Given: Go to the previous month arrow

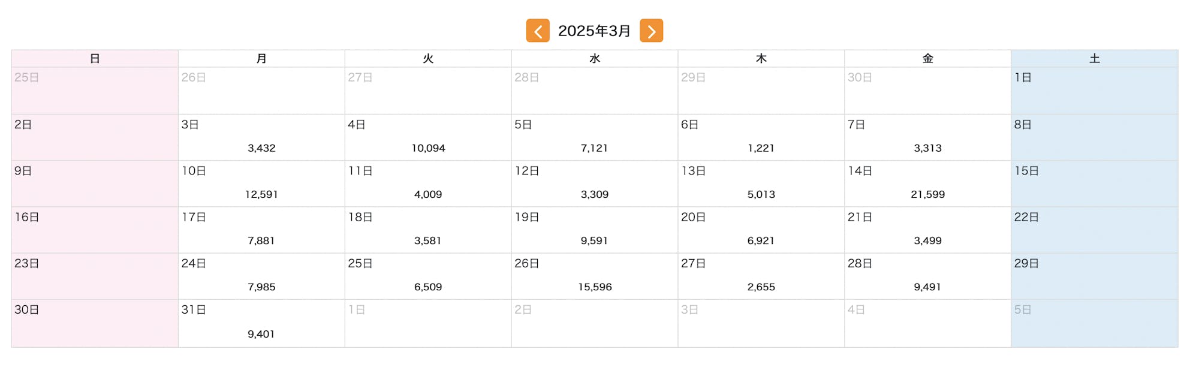Looking at the screenshot, I should point(538,31).
